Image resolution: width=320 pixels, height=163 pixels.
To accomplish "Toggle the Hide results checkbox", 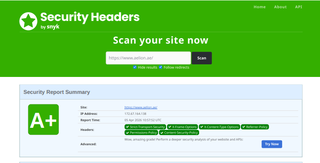I will click(135, 67).
